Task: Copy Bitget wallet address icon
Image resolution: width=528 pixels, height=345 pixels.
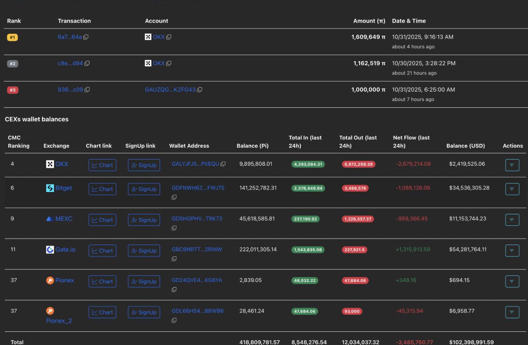Action: (x=174, y=197)
